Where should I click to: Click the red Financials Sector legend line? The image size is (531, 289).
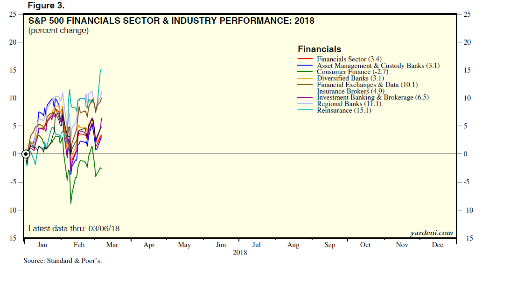pos(305,59)
